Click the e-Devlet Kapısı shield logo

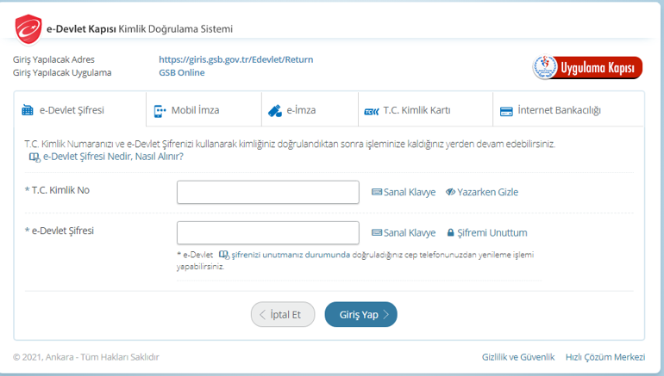tap(28, 29)
